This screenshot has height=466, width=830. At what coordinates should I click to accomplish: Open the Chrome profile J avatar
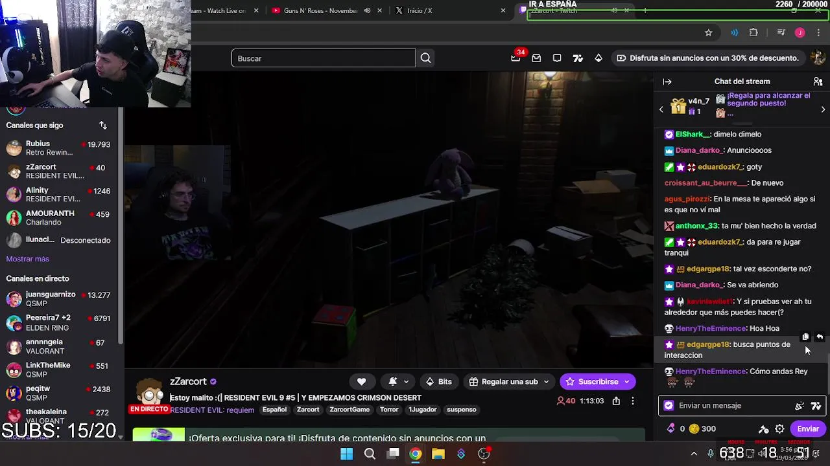pos(800,32)
